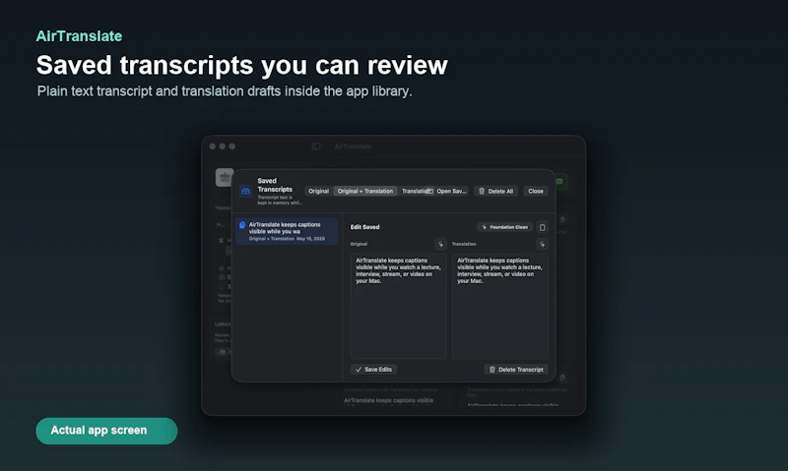The height and width of the screenshot is (471, 788).
Task: Select the Translation view segment
Action: pyautogui.click(x=413, y=191)
